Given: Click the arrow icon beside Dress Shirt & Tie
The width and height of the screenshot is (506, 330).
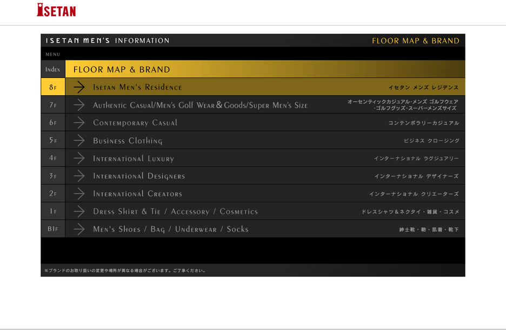Looking at the screenshot, I should click(x=79, y=211).
